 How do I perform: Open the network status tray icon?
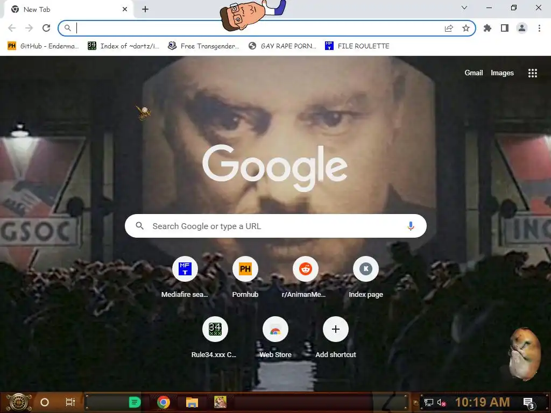[428, 402]
